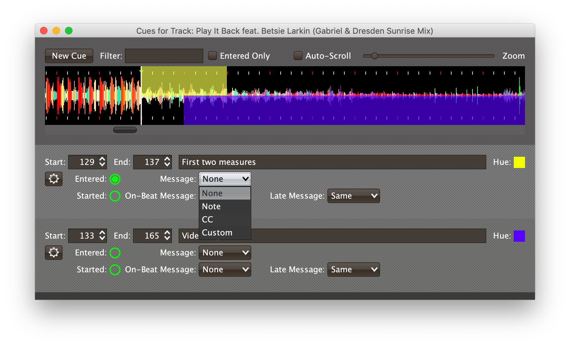Choose Note from the Message popup list
The image size is (570, 346).
[x=225, y=206]
